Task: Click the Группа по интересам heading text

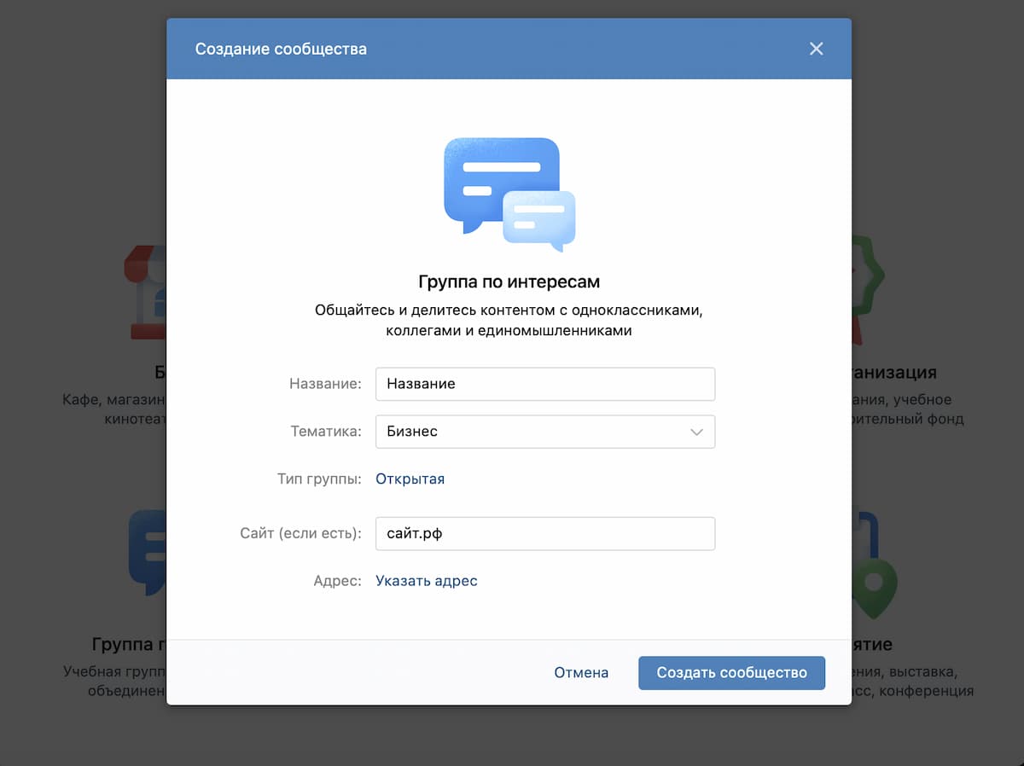Action: click(509, 281)
